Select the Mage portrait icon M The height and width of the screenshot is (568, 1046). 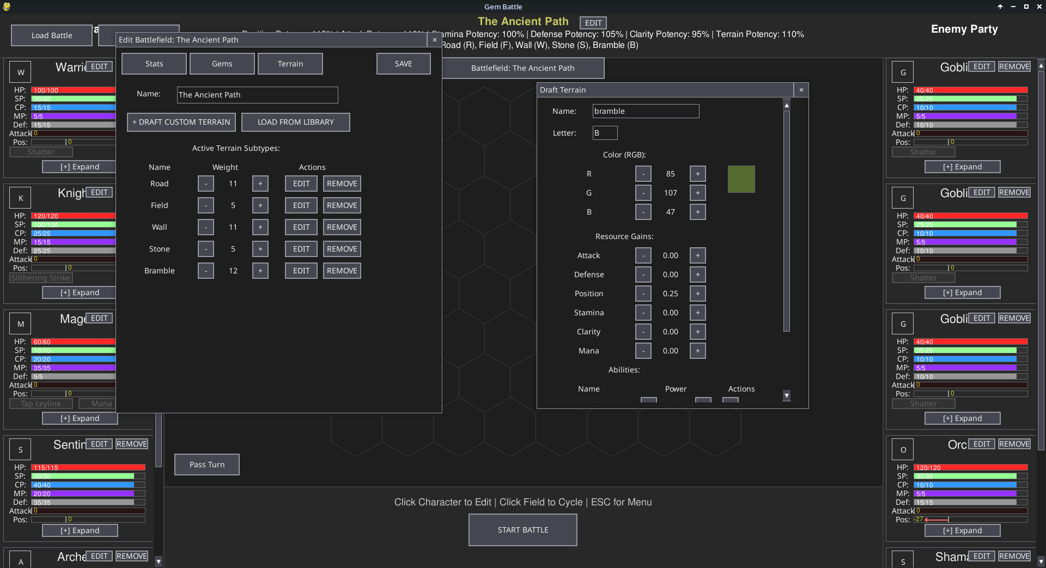pos(20,323)
